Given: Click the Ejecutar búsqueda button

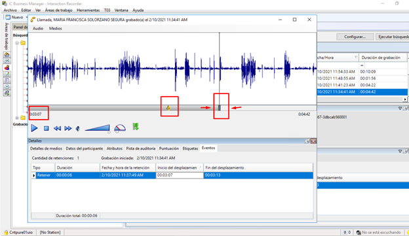Looking at the screenshot, I should 393,37.
